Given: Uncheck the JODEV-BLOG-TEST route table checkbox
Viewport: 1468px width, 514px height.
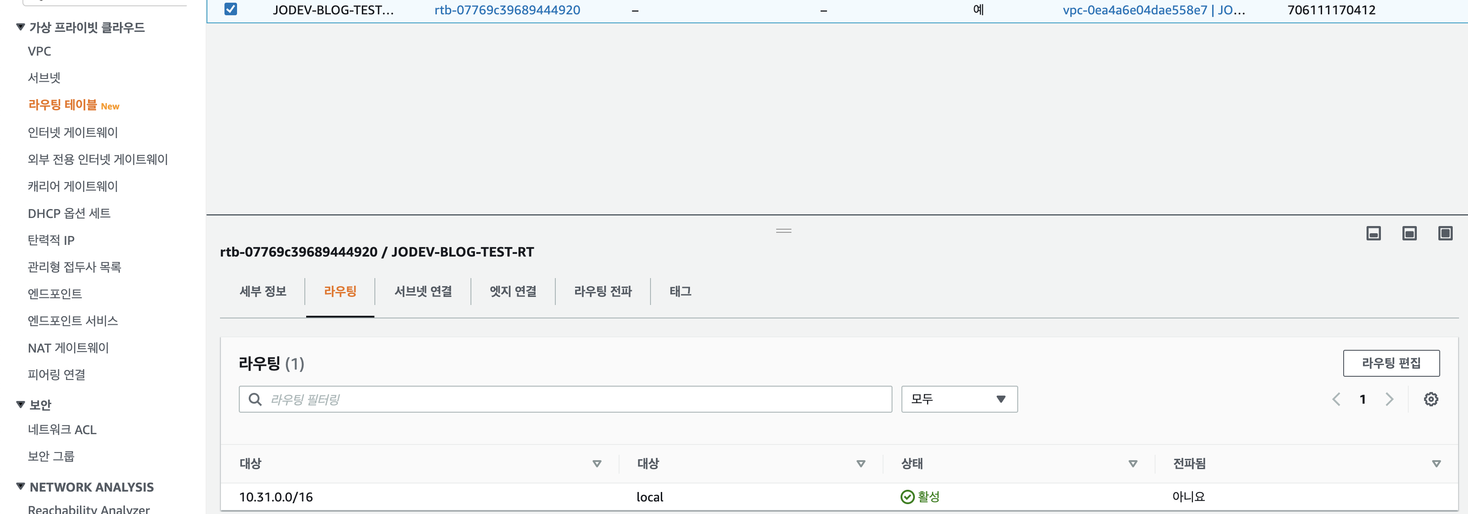Looking at the screenshot, I should pyautogui.click(x=231, y=9).
